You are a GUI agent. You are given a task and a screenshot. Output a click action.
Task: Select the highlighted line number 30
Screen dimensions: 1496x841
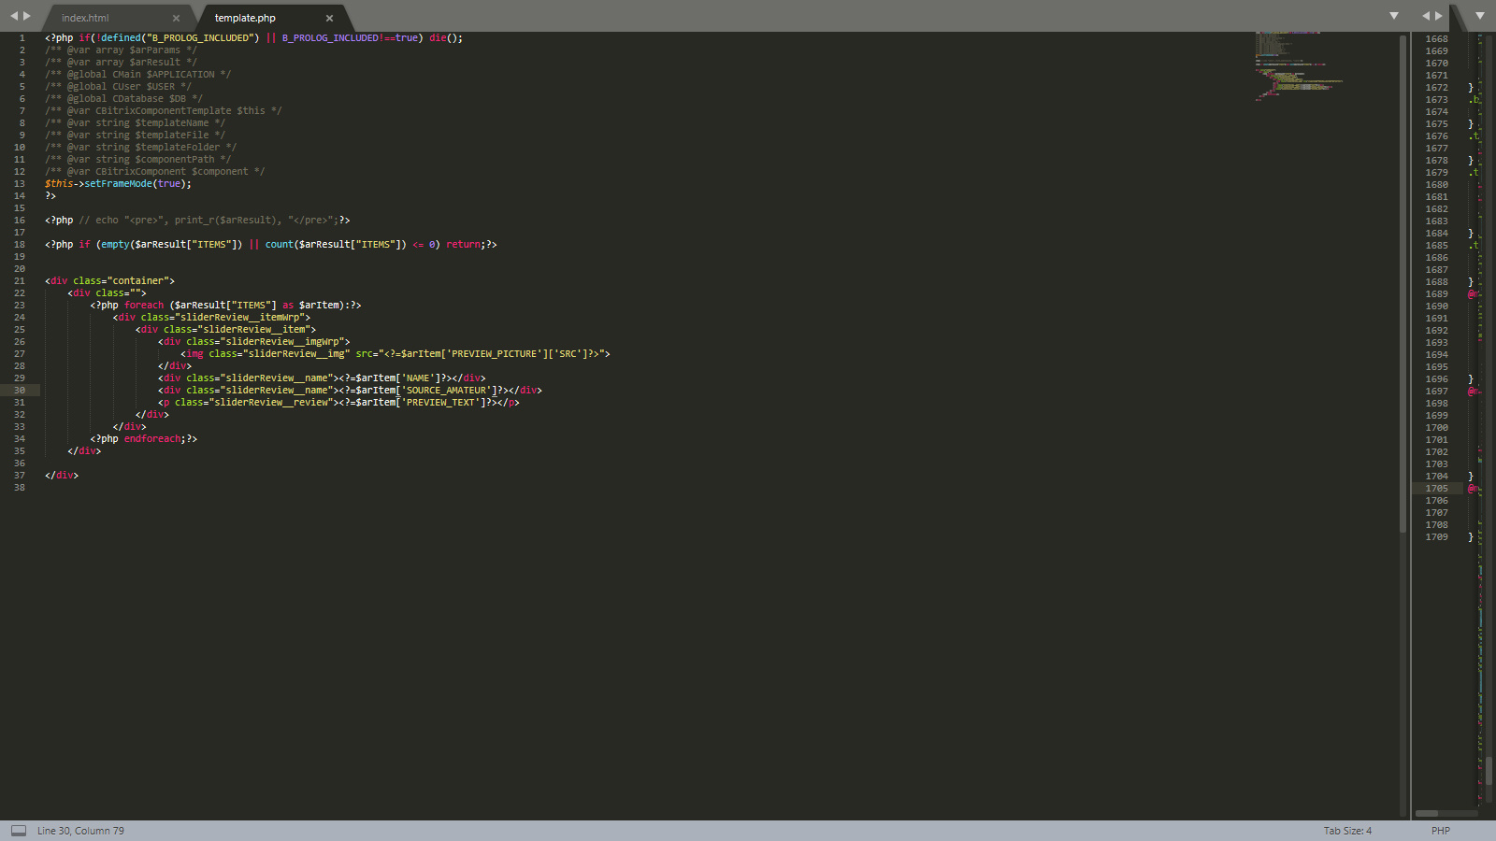pos(20,391)
